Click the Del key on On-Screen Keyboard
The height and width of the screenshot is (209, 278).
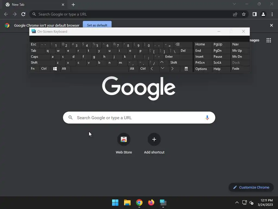click(186, 51)
